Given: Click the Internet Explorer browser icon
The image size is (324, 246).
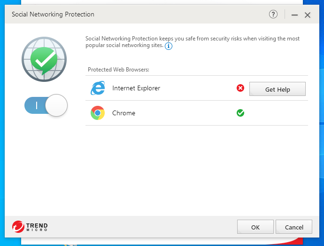Looking at the screenshot, I should click(98, 88).
